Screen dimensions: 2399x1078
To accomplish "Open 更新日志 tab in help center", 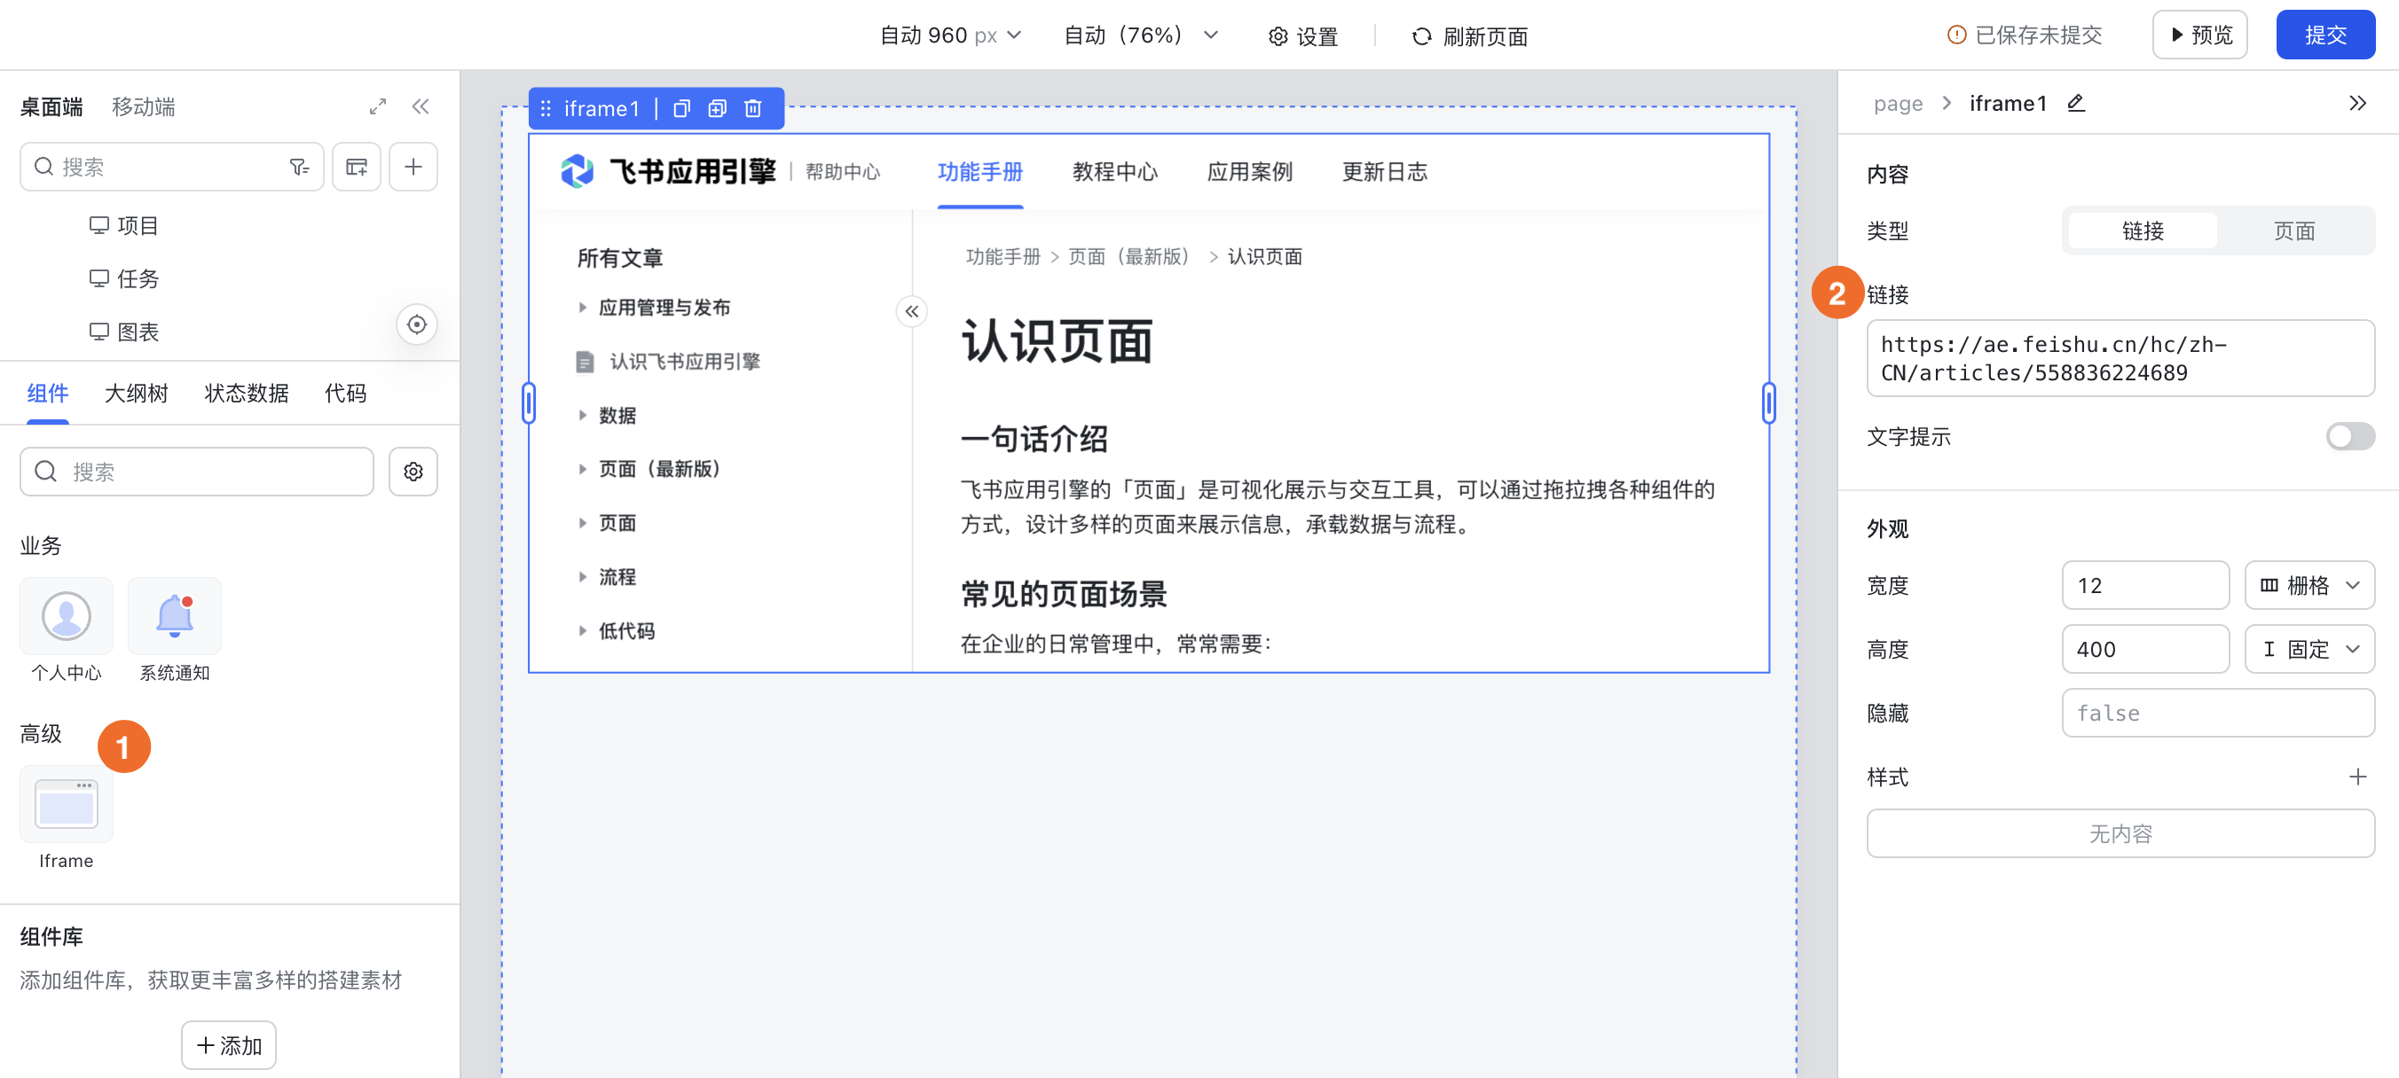I will pos(1385,172).
